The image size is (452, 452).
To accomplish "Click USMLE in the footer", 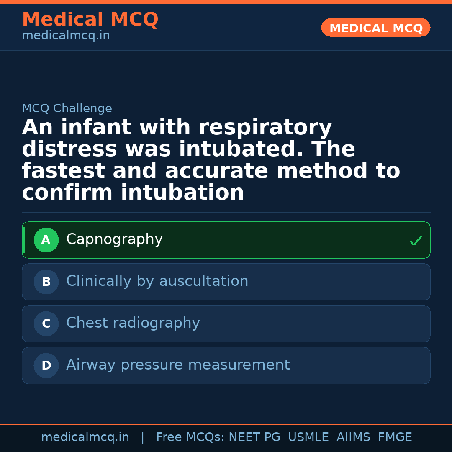I will click(x=308, y=437).
